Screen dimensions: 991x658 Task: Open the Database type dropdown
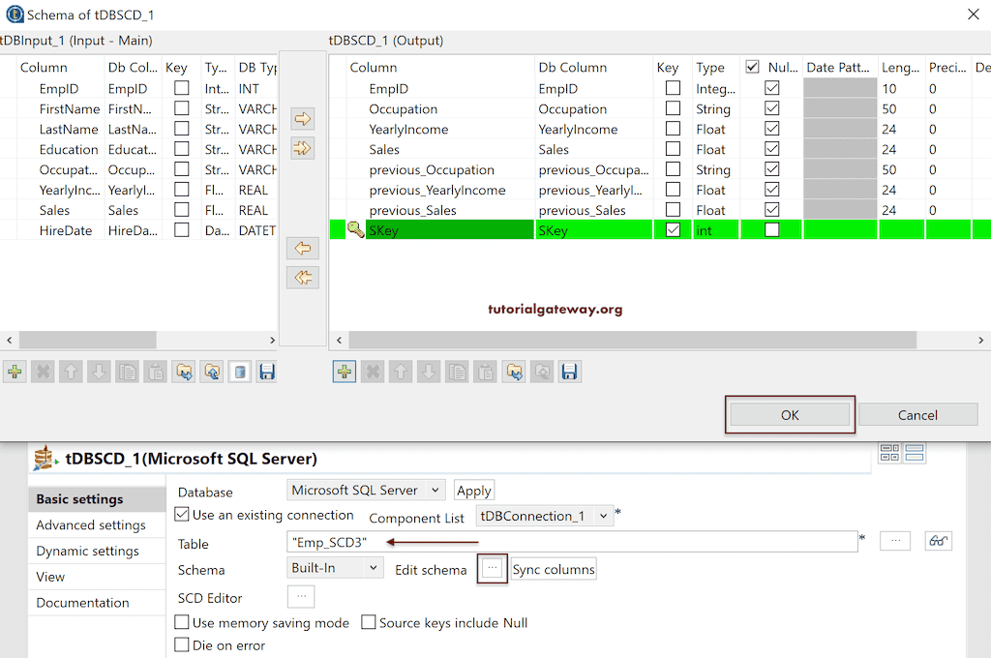[x=433, y=490]
